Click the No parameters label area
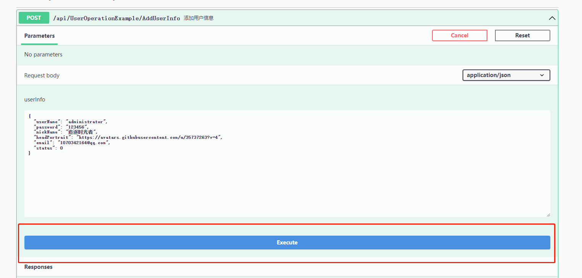This screenshot has width=582, height=278. pyautogui.click(x=43, y=55)
